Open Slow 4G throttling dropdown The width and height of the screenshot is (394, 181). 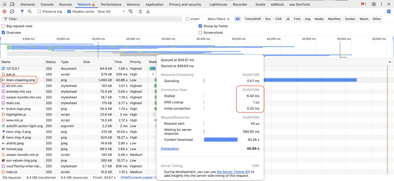pos(112,11)
